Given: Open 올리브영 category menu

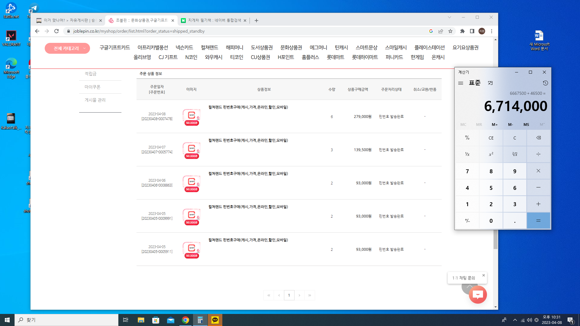Looking at the screenshot, I should tap(142, 57).
